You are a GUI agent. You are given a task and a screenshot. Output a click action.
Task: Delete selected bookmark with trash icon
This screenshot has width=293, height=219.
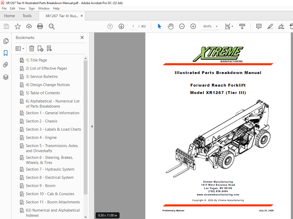tap(32, 48)
